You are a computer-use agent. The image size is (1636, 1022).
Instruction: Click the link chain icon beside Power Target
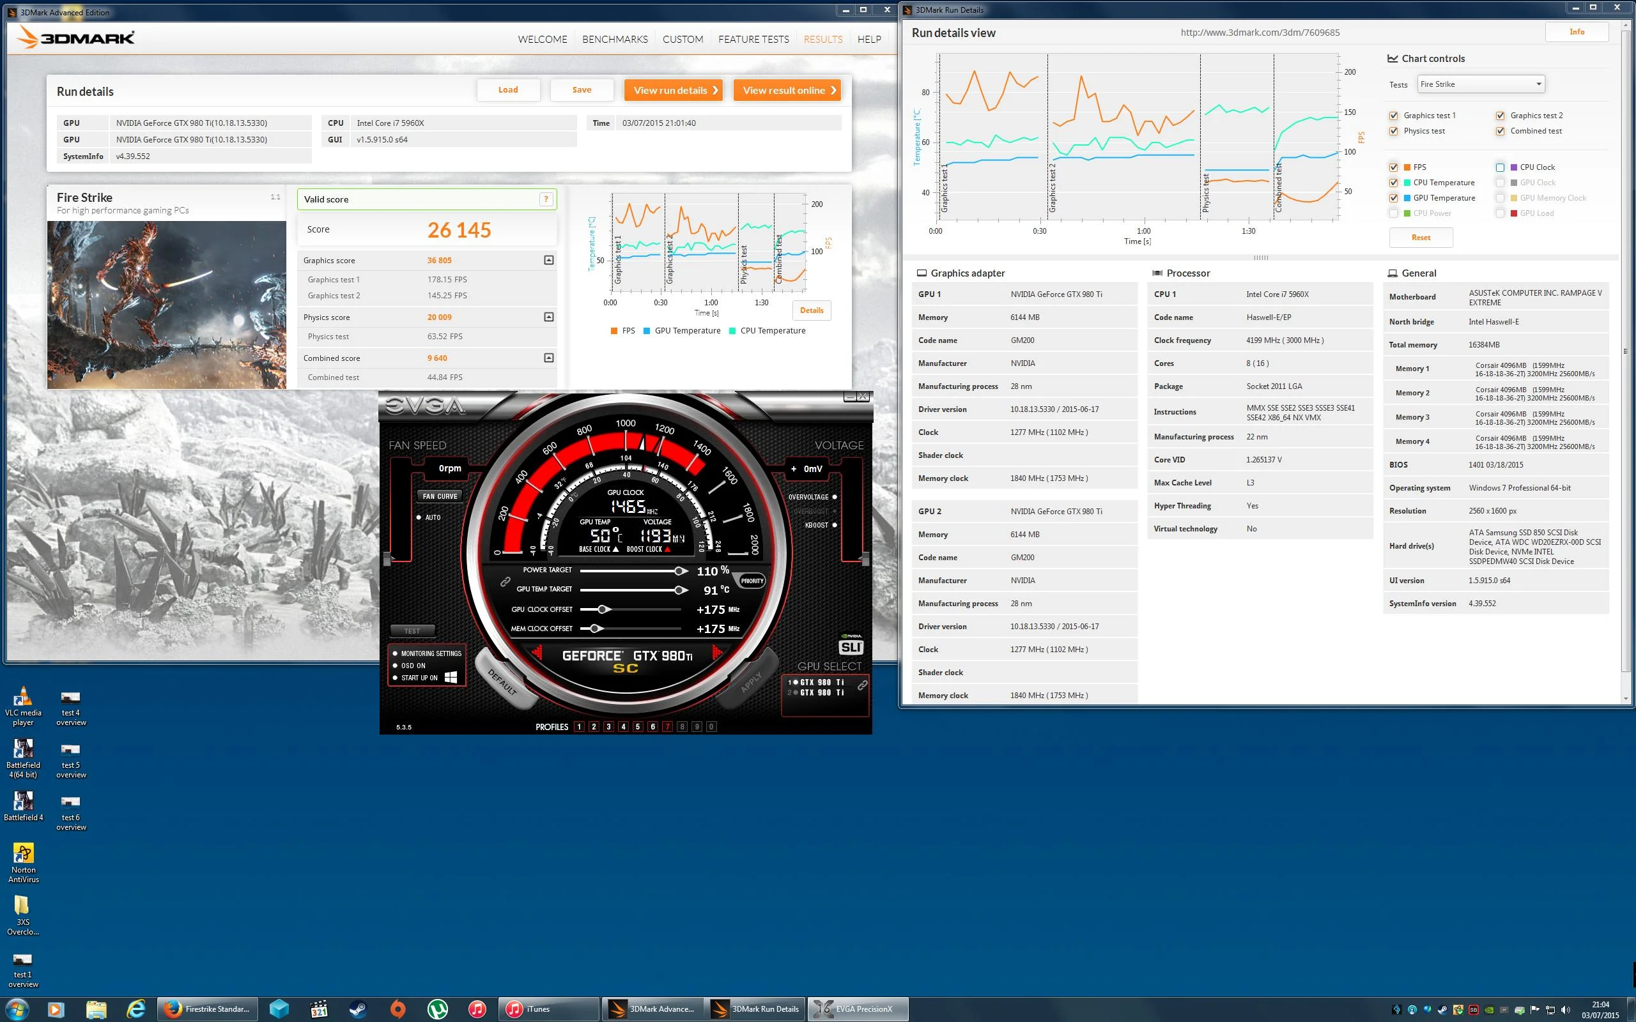click(505, 581)
